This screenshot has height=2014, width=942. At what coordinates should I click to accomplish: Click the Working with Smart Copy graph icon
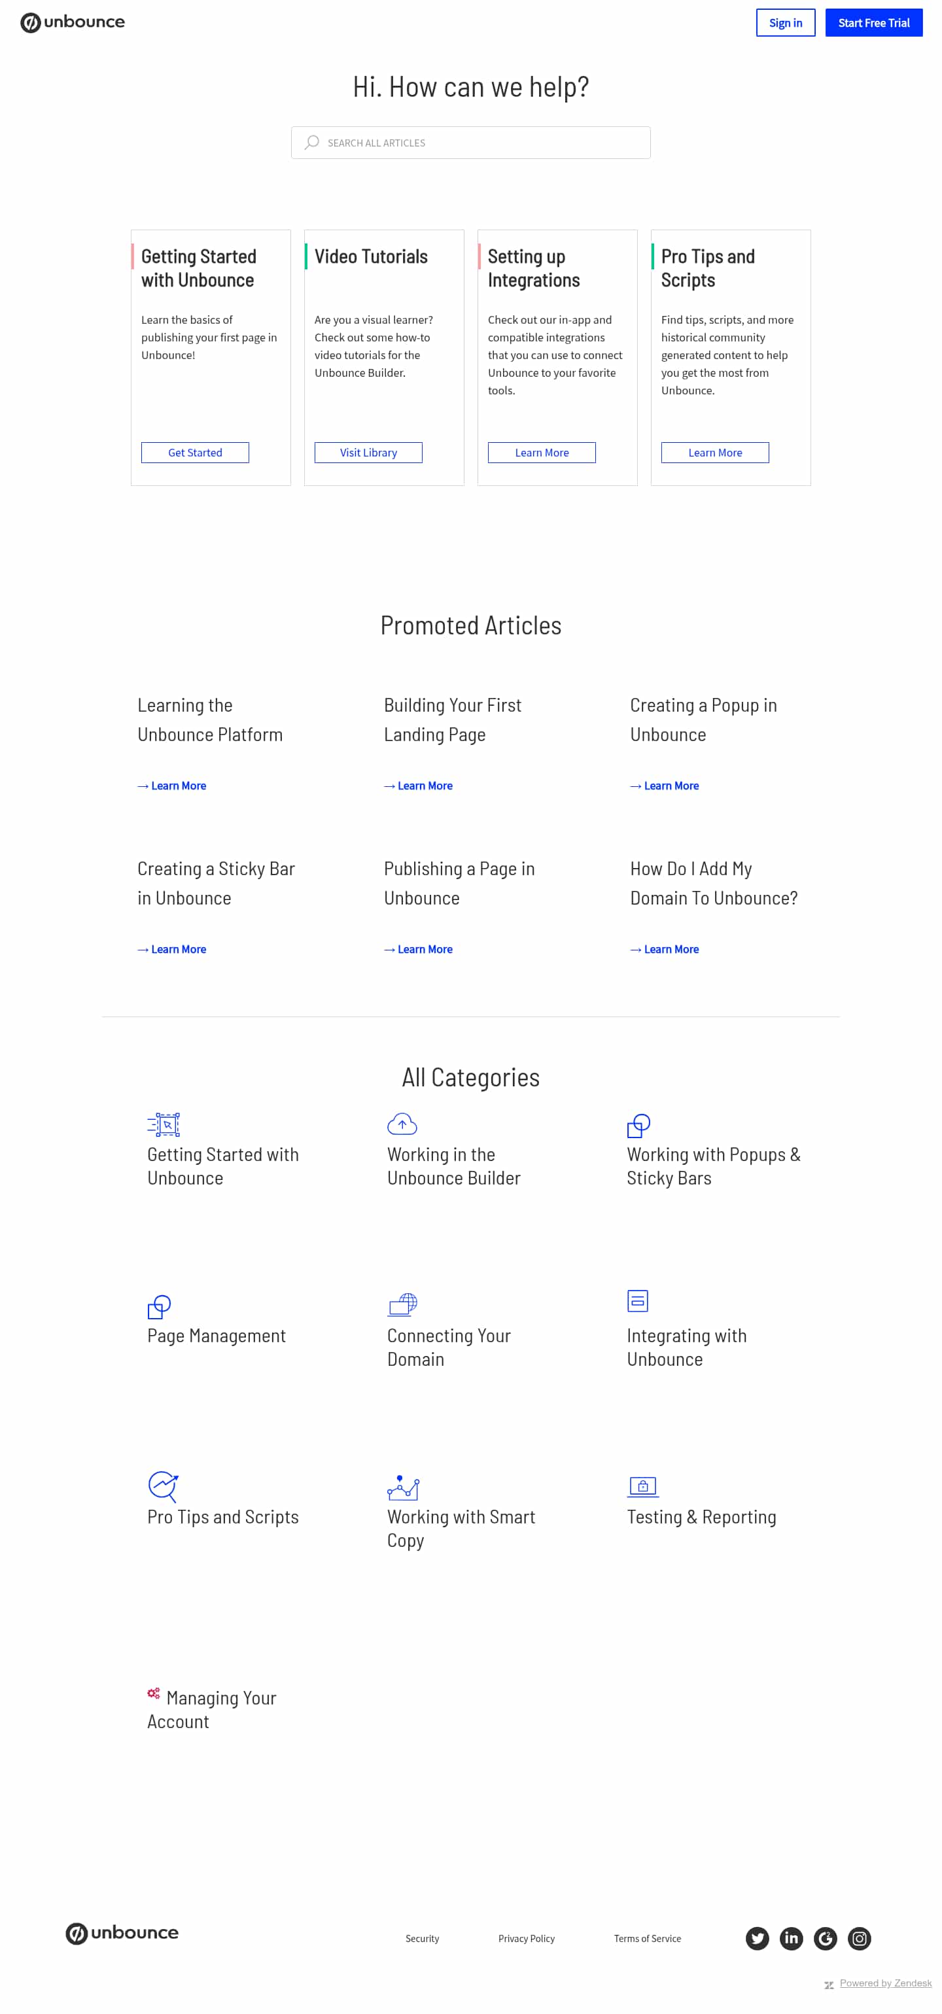pos(402,1486)
